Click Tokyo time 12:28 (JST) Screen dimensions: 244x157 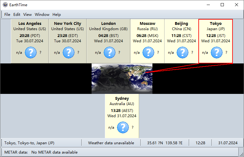216,36
